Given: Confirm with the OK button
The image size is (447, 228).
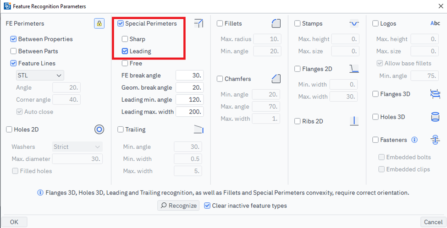Looking at the screenshot, I should point(14,222).
